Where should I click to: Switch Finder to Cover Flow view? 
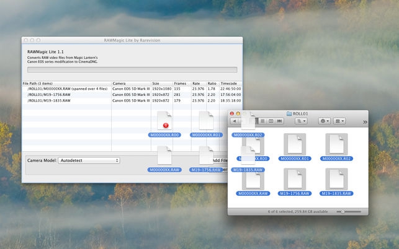[x=279, y=121]
